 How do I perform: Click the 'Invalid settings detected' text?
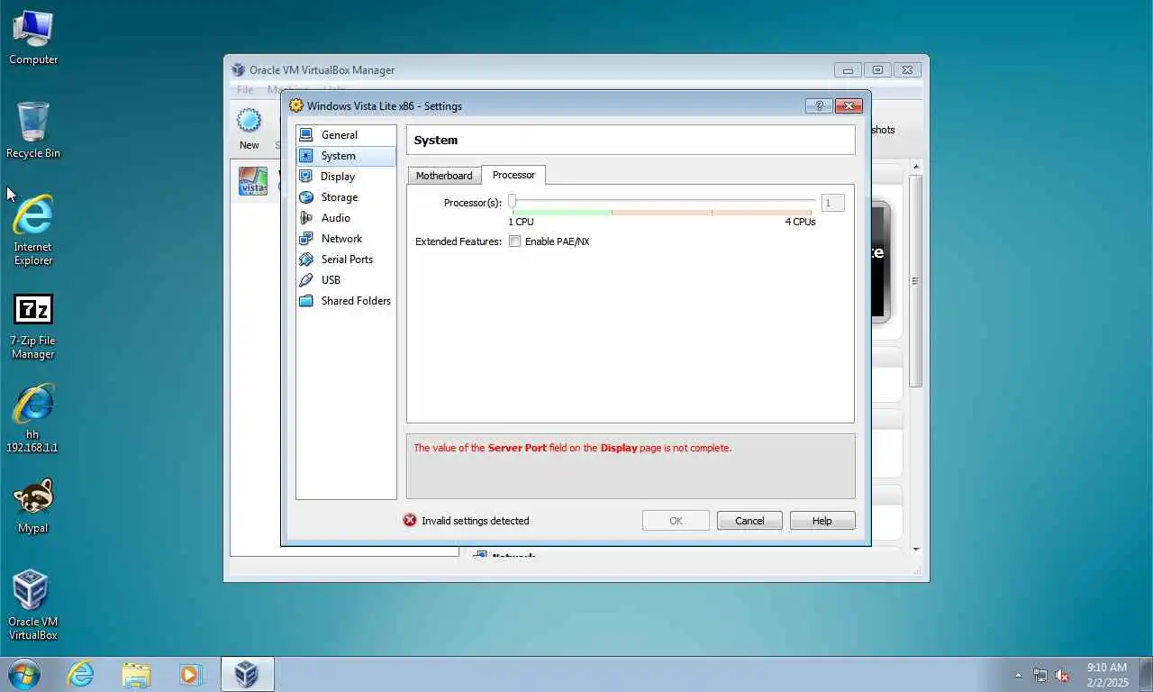[x=476, y=521]
